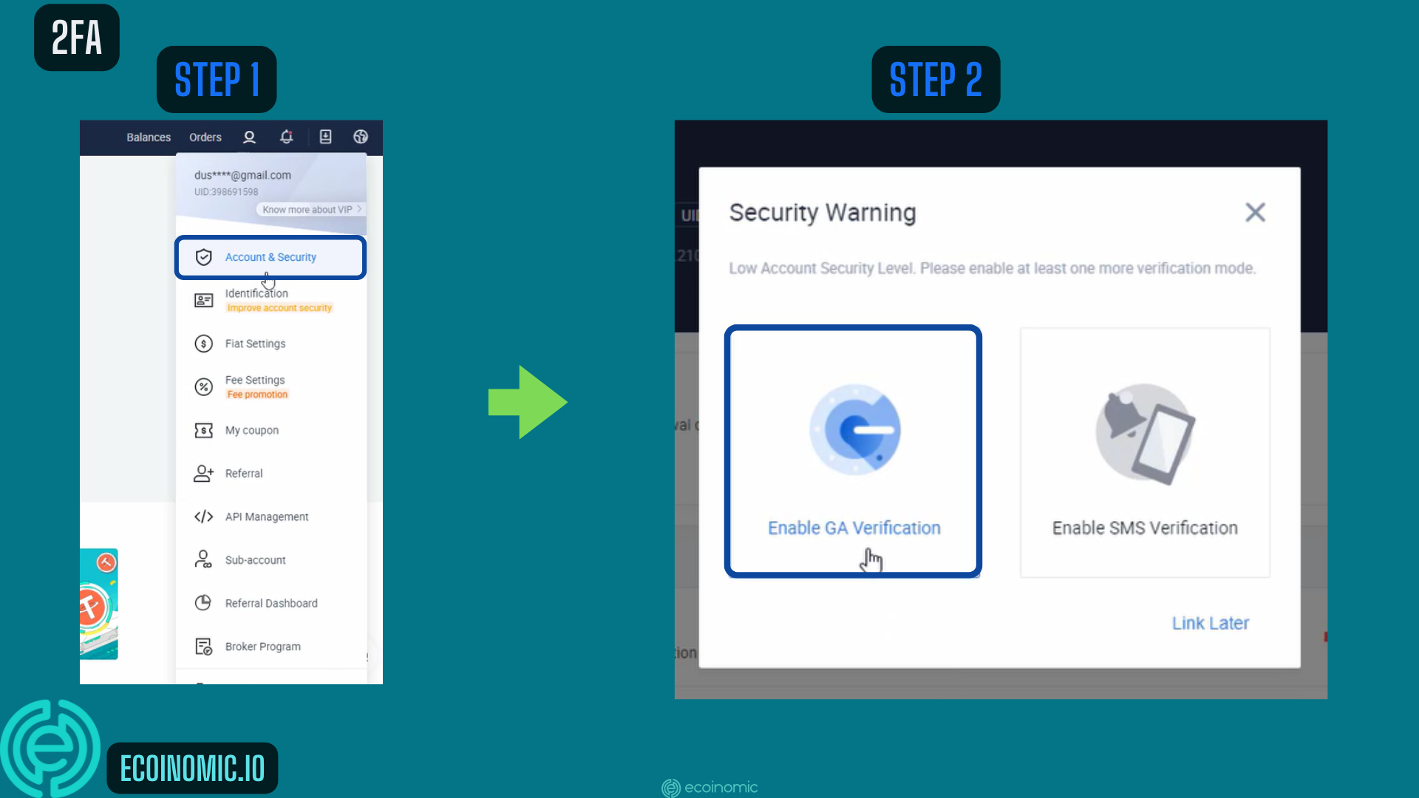
Task: Click the Sub-account menu icon
Action: click(x=203, y=559)
